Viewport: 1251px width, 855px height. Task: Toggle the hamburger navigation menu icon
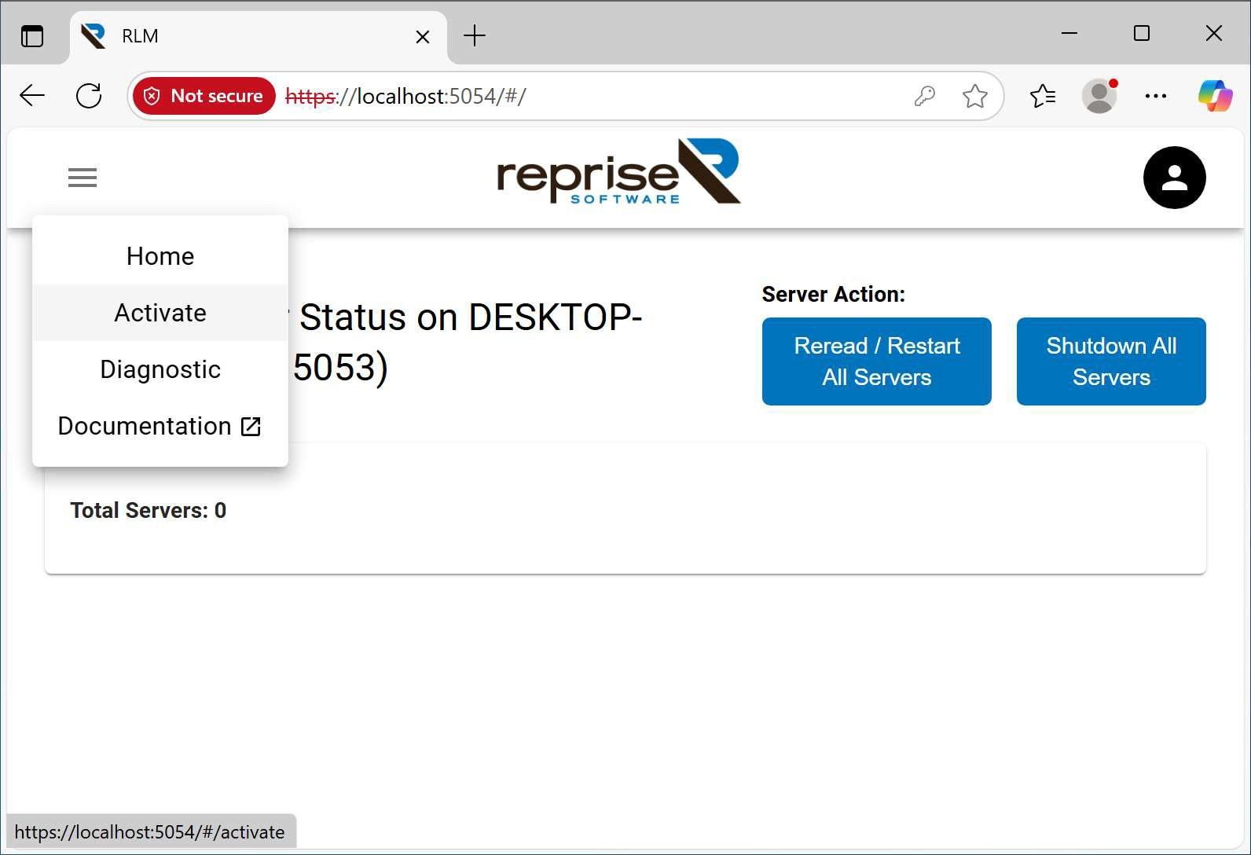(x=83, y=178)
